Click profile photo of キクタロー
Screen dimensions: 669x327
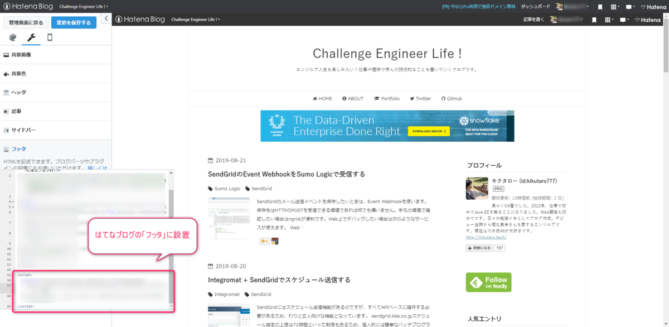(x=477, y=189)
